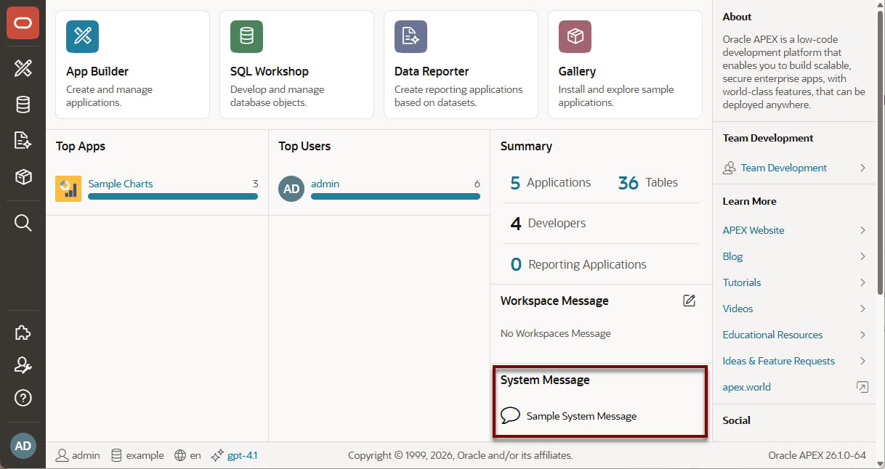
Task: Open the Sample Charts application link
Action: [121, 184]
